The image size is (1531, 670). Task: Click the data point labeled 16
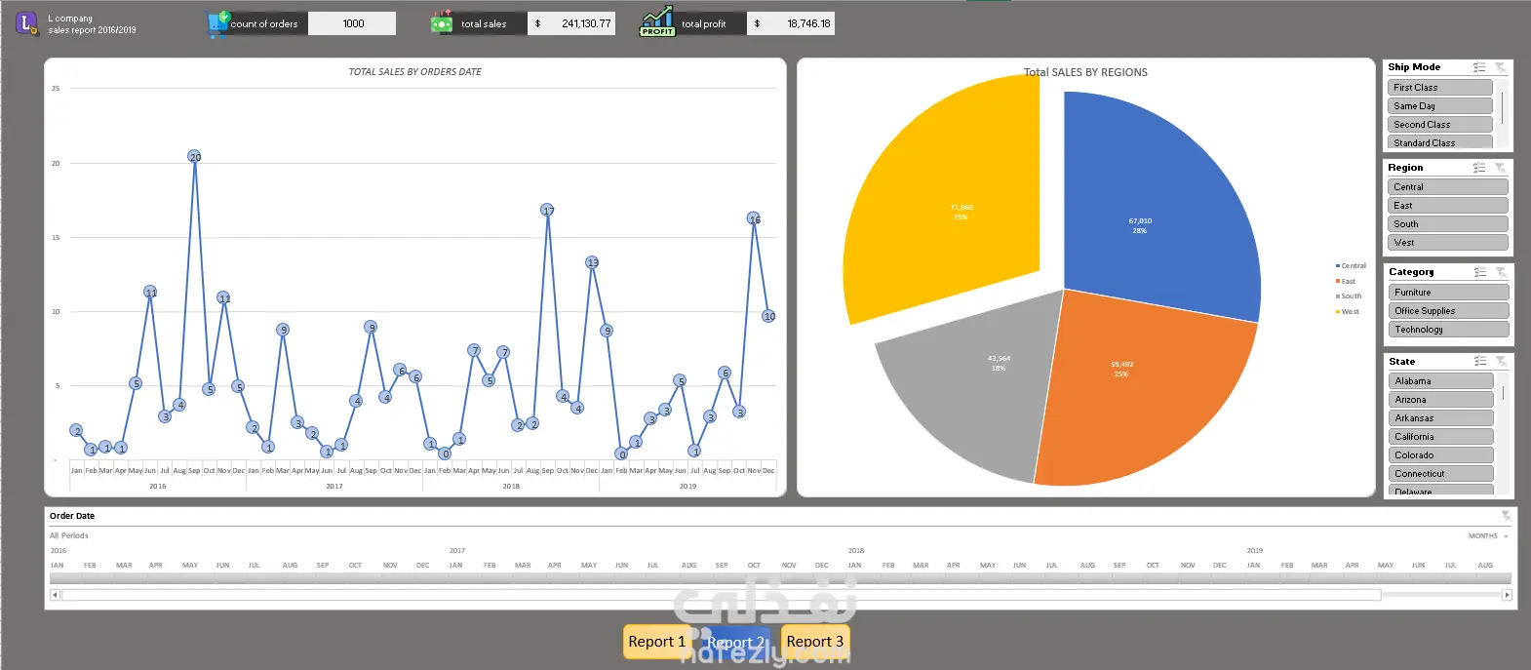pyautogui.click(x=754, y=218)
